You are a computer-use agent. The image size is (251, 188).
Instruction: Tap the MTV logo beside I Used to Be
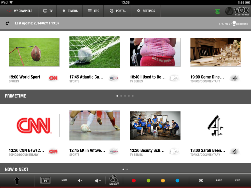pos(174,78)
